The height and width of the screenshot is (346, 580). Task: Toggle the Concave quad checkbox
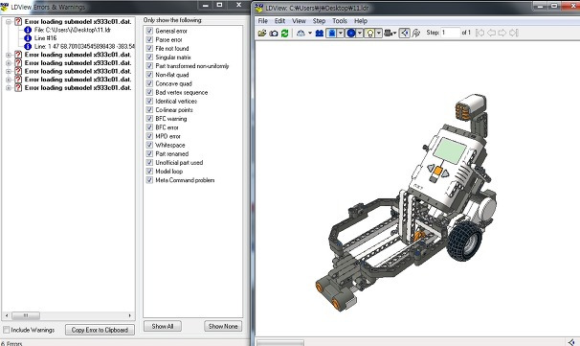[149, 83]
